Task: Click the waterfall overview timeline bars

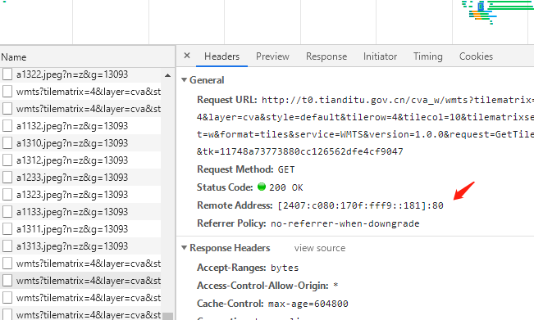Action: pos(498,12)
